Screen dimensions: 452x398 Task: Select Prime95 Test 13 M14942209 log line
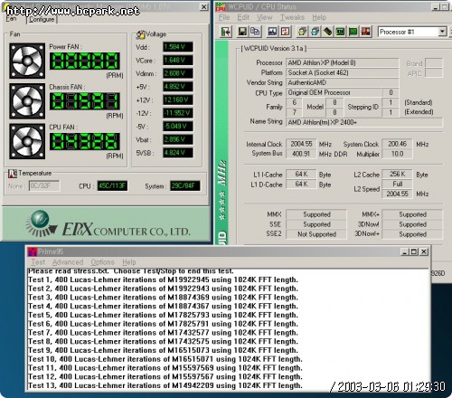[x=165, y=385]
